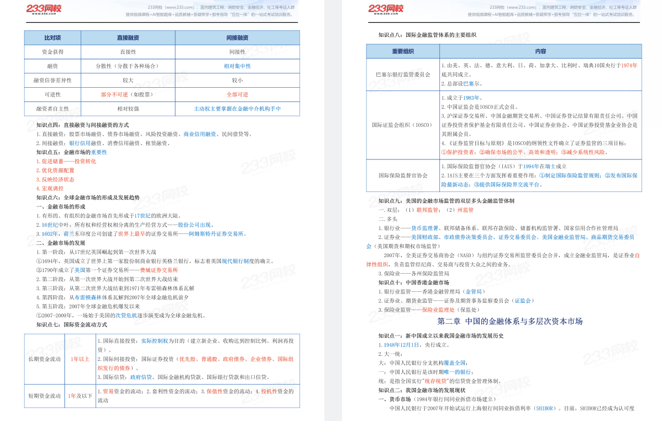Screen dimensions: 662x421
Task: Select the 国际保险监督官协会 cell
Action: click(403, 175)
